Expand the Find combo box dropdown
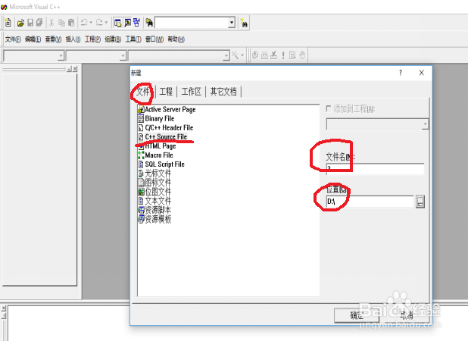The height and width of the screenshot is (341, 468). 232,23
